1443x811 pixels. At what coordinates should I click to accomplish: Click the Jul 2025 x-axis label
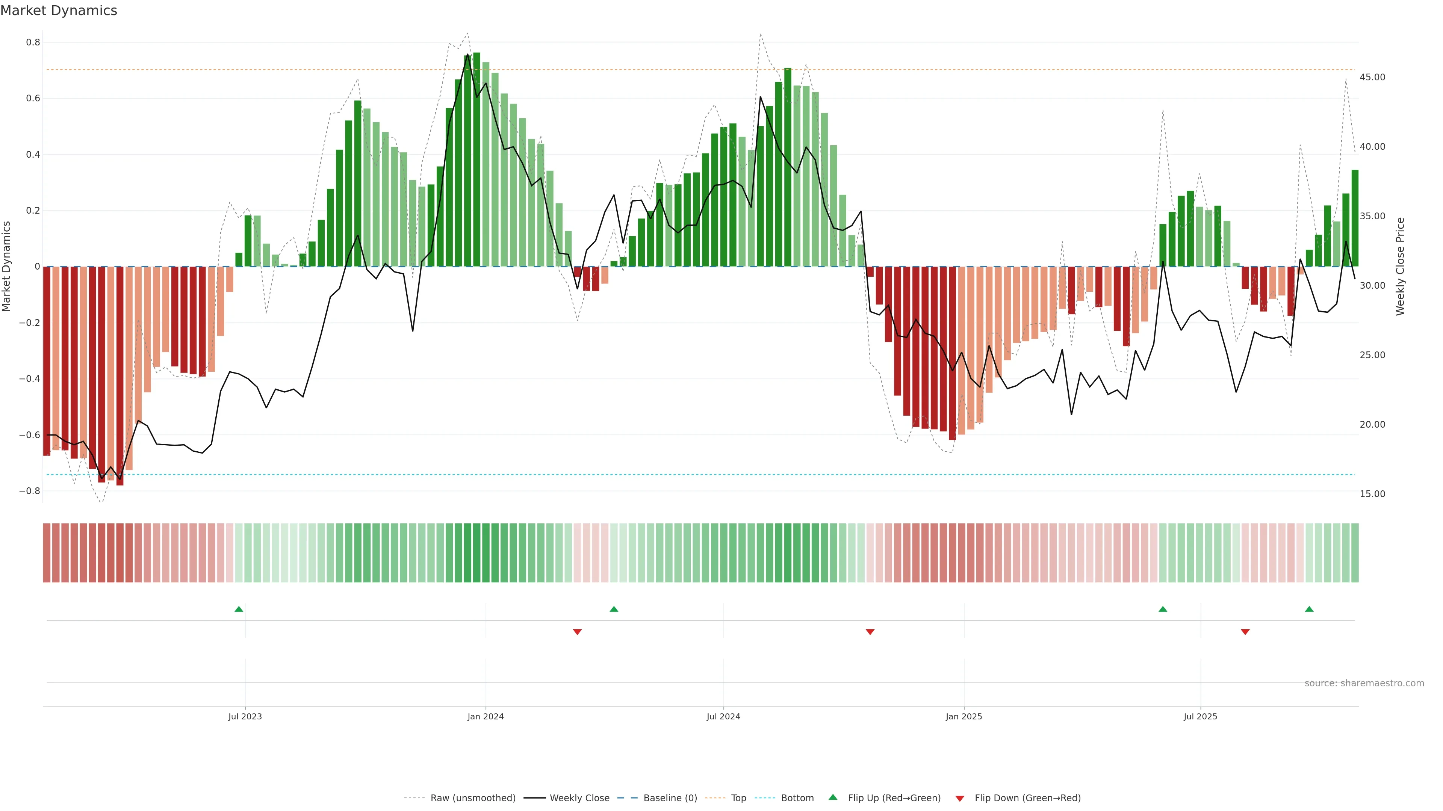point(1201,716)
